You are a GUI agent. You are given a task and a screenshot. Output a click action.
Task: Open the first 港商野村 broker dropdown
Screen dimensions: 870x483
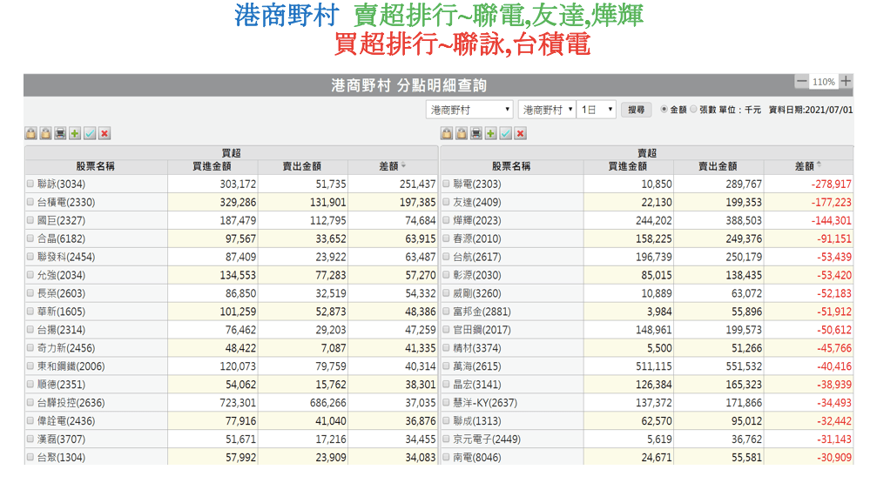click(469, 110)
